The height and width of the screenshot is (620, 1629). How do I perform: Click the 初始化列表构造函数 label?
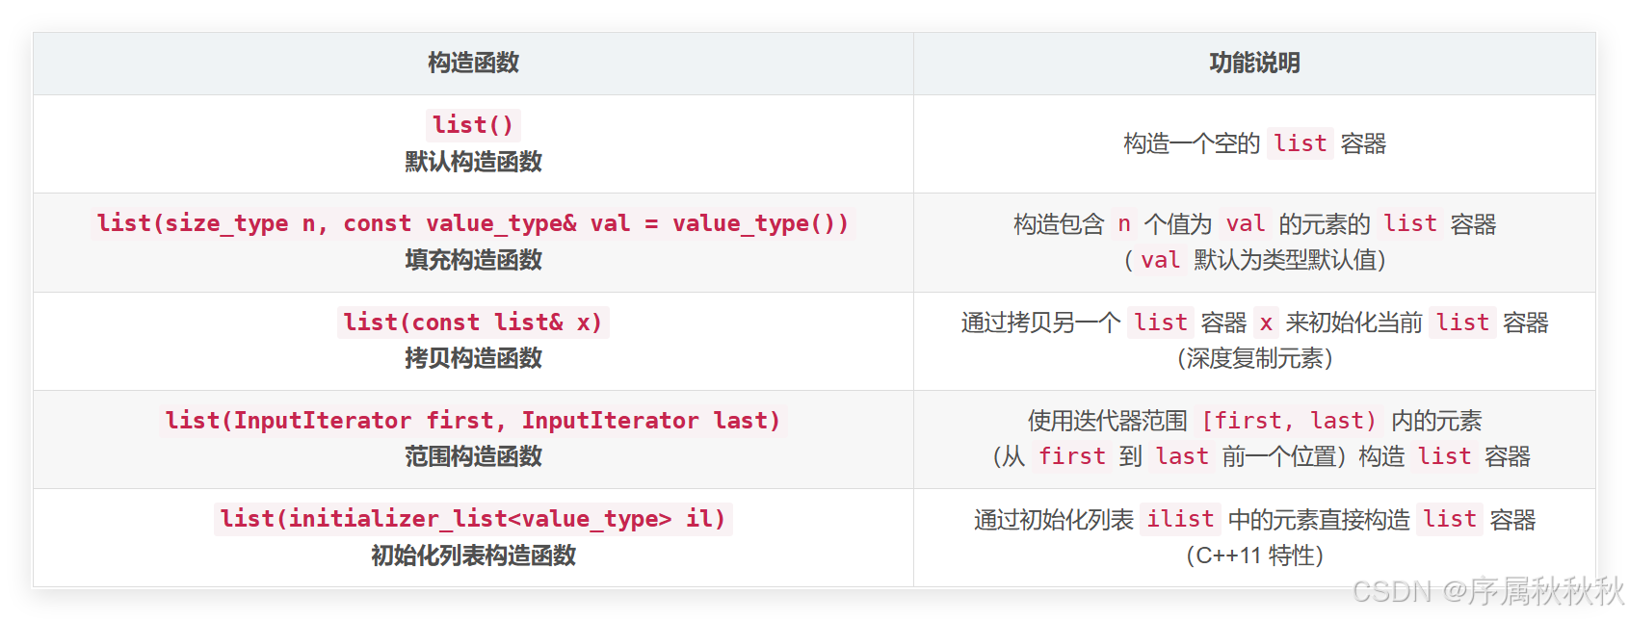[473, 555]
